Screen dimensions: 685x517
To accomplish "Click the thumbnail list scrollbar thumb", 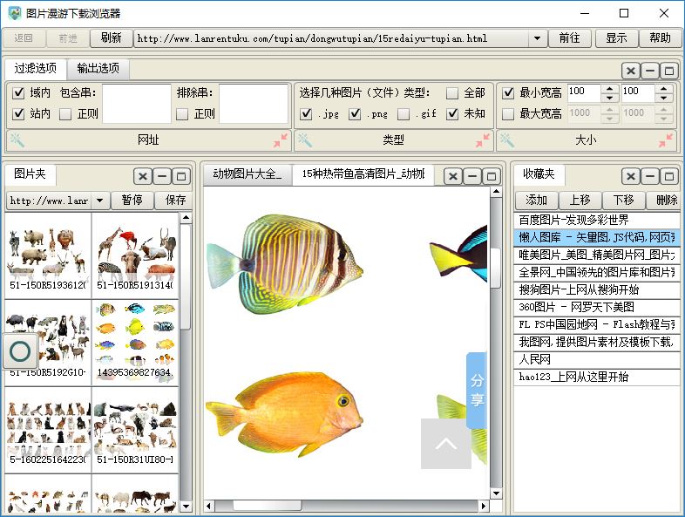I will coord(186,276).
